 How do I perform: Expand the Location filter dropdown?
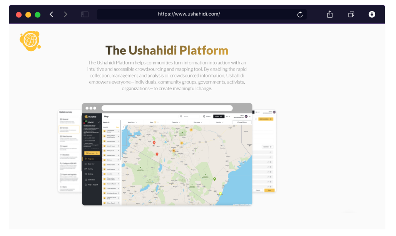click(x=220, y=122)
